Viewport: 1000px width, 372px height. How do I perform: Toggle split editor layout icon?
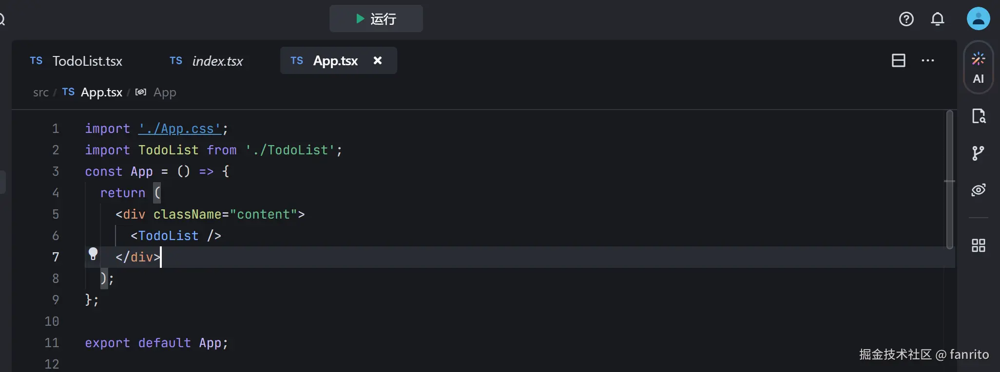coord(898,60)
